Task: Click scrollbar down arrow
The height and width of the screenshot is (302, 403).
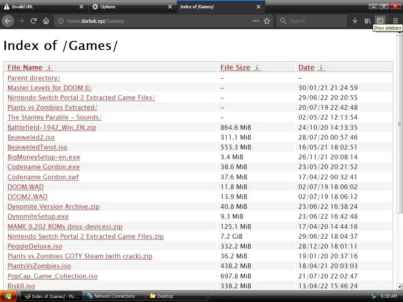Action: [x=399, y=287]
